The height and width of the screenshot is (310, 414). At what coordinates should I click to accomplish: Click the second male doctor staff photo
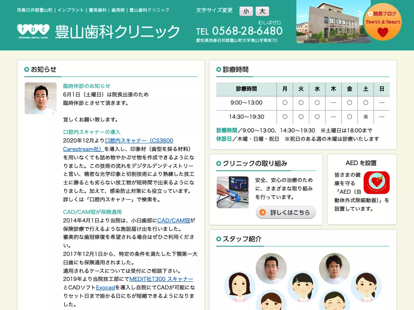click(x=334, y=268)
